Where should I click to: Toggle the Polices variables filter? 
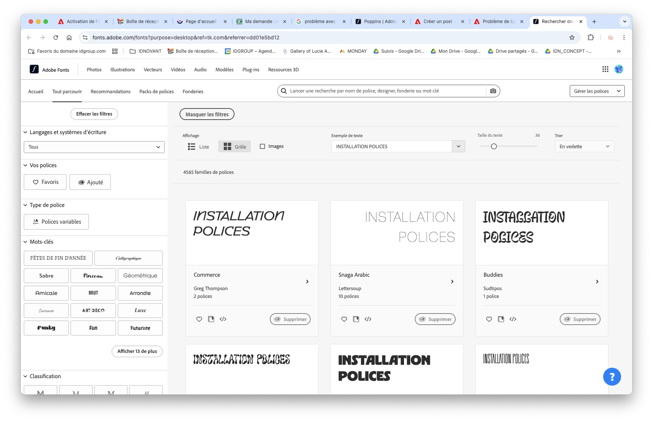click(56, 222)
